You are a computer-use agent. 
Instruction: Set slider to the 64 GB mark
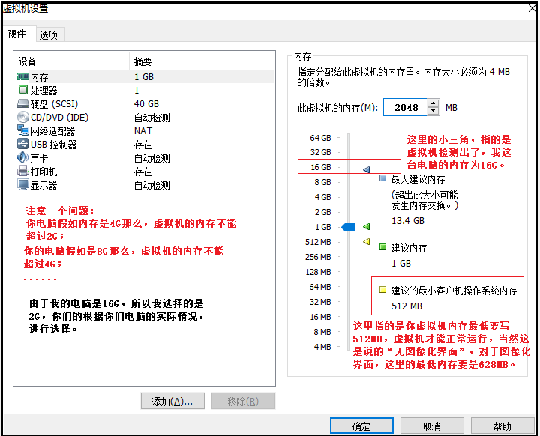[x=320, y=138]
